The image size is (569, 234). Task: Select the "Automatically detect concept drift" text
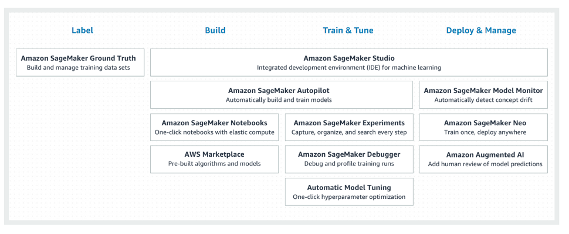tap(483, 100)
